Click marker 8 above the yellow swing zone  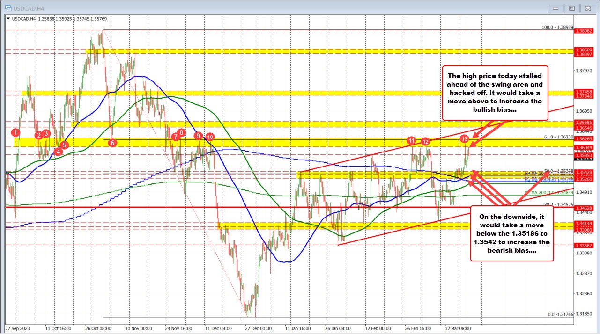point(181,133)
